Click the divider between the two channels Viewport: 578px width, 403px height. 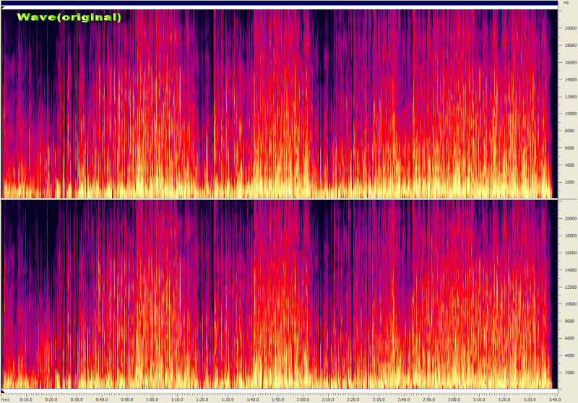pos(280,199)
